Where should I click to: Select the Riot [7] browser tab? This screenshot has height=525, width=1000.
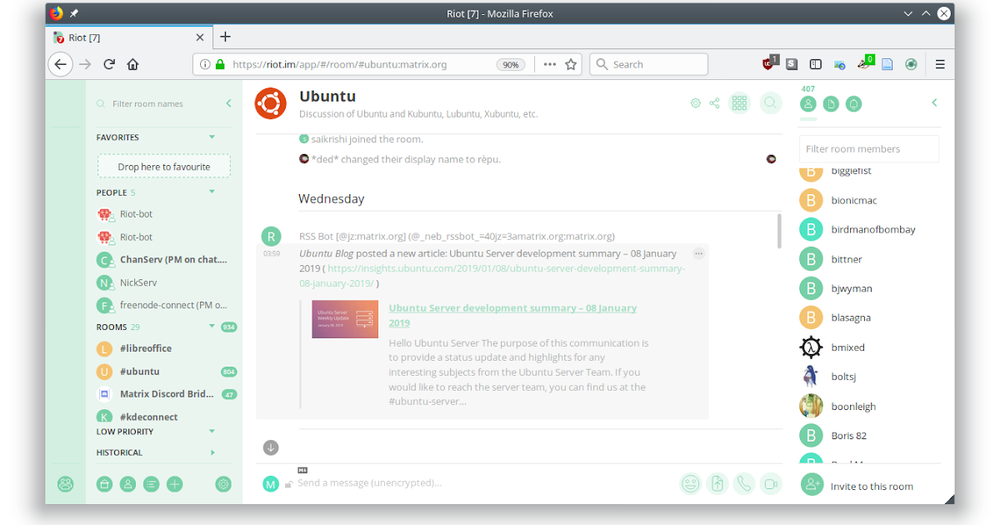point(129,37)
